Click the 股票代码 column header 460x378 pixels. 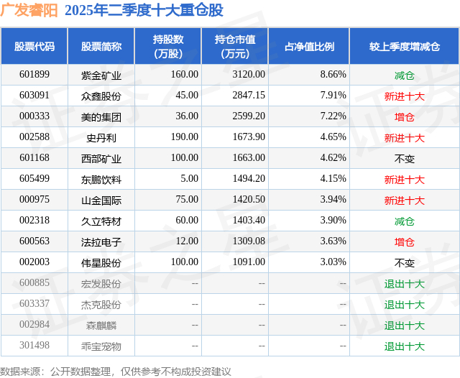click(34, 46)
